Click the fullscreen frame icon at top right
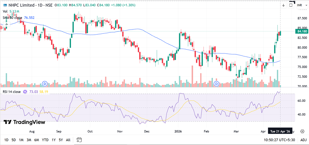Screen dimensions: 309x145 coord(291,5)
